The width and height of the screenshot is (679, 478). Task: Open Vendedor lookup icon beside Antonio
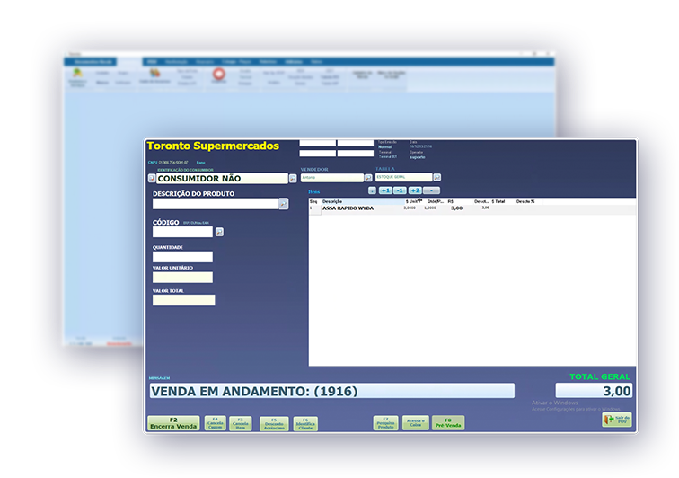click(368, 178)
